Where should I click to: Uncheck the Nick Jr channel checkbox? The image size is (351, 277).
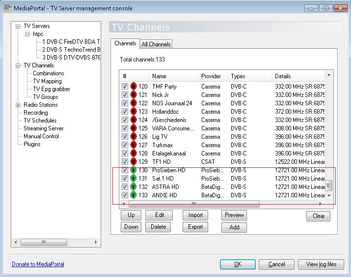pyautogui.click(x=125, y=95)
